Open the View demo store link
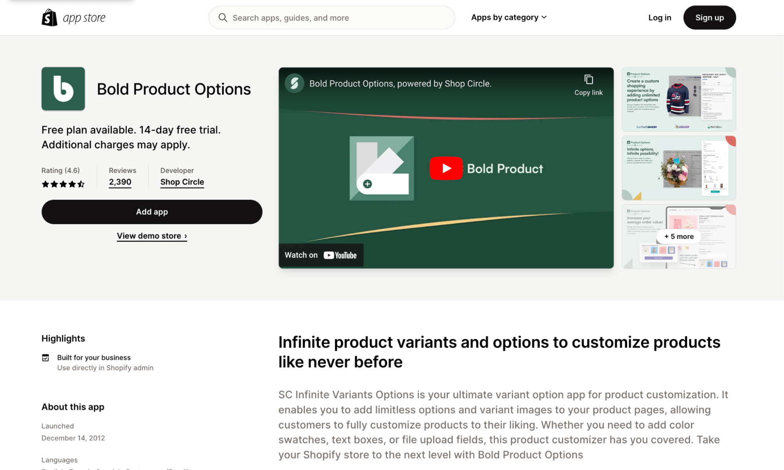Screen dimensions: 784x470 (x=152, y=236)
